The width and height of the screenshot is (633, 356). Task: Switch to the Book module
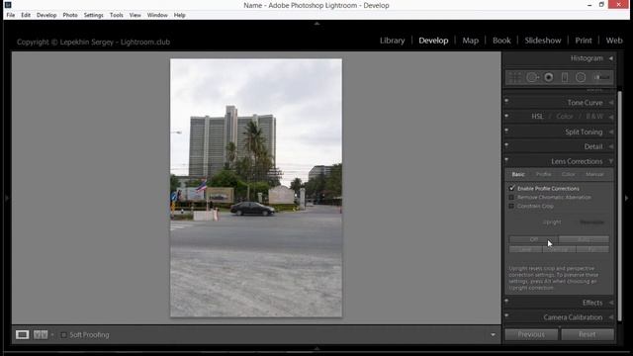(501, 41)
